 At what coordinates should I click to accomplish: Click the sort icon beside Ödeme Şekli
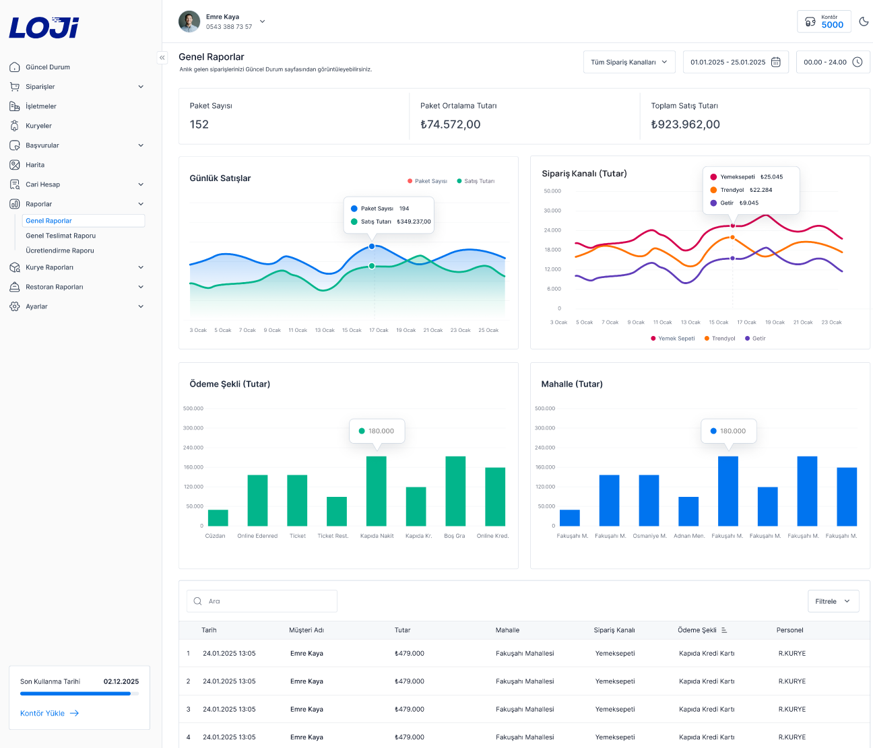point(724,630)
